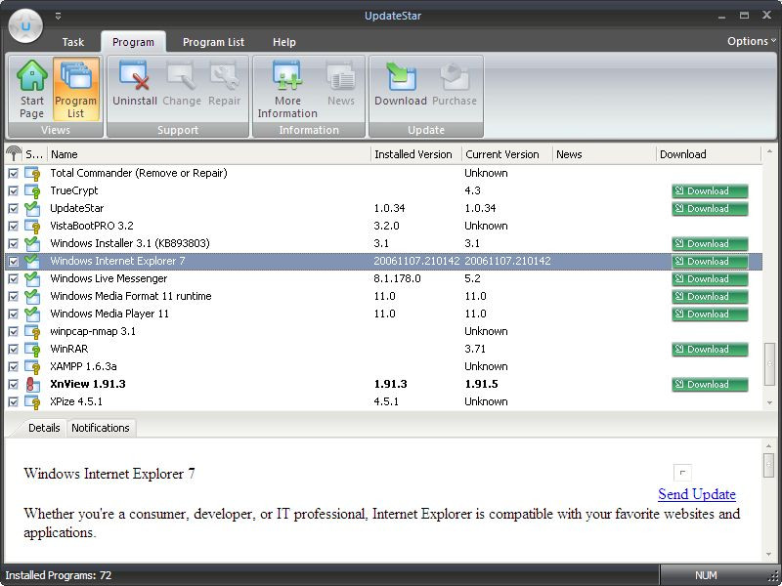
Task: Click the XAMPP 1.6.3a status icon
Action: coord(32,367)
